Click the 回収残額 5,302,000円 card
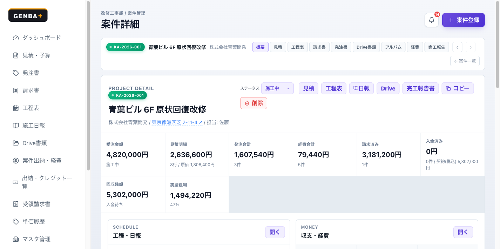Image resolution: width=500 pixels, height=249 pixels. point(133,194)
